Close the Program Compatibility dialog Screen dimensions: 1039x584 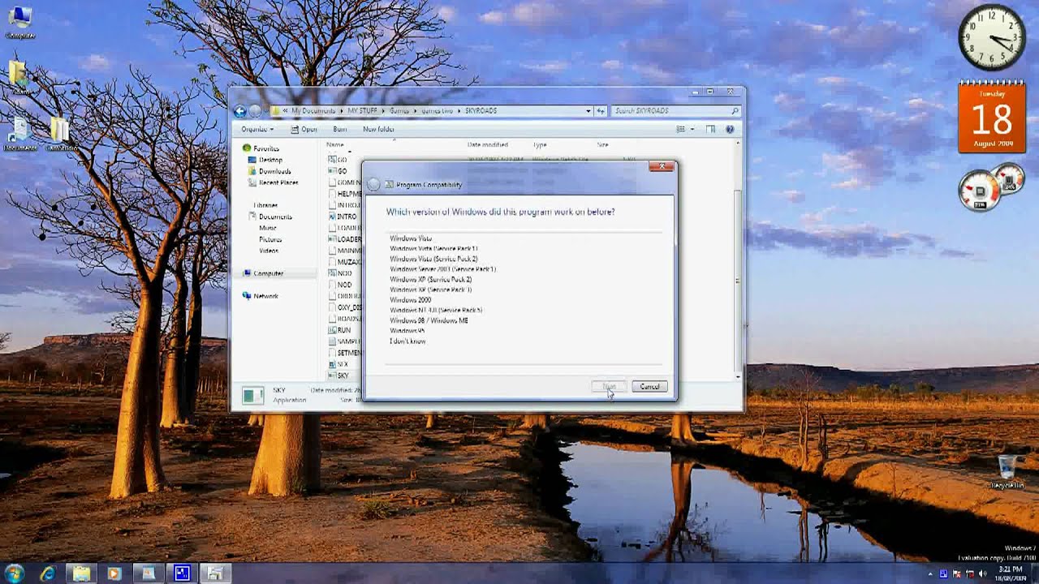pos(661,166)
